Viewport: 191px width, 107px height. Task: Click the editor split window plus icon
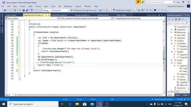[164, 21]
